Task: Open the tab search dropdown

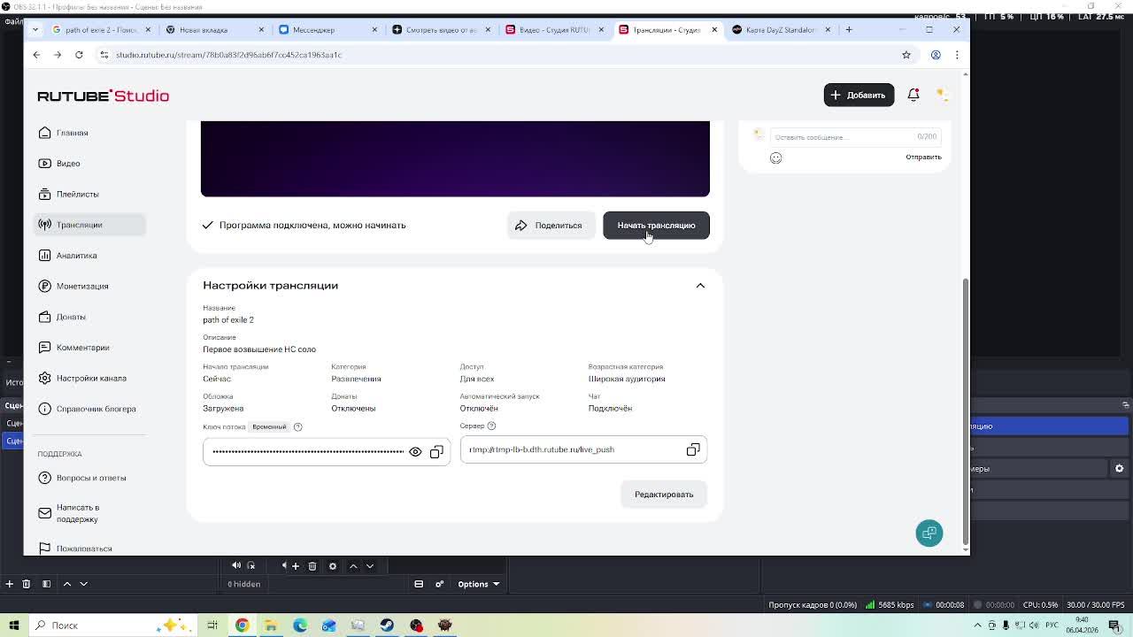Action: click(35, 30)
